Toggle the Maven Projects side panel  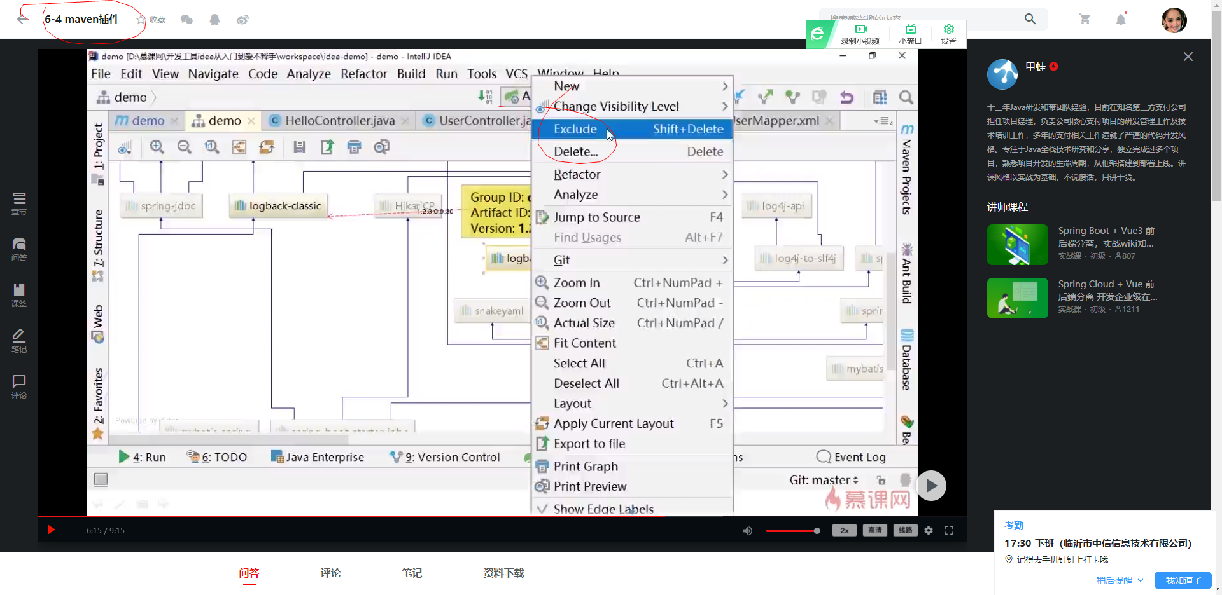907,170
